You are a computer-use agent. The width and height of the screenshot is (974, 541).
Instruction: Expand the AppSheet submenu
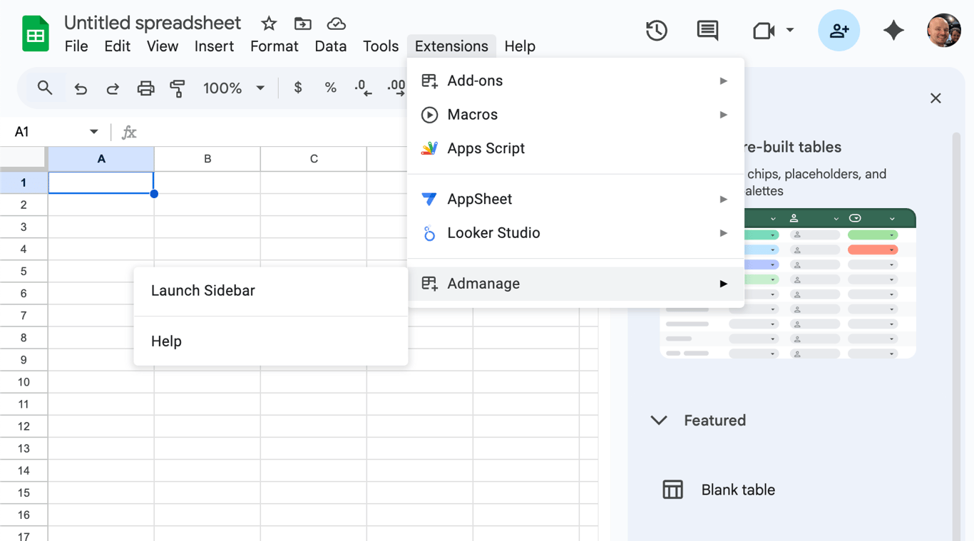(575, 199)
